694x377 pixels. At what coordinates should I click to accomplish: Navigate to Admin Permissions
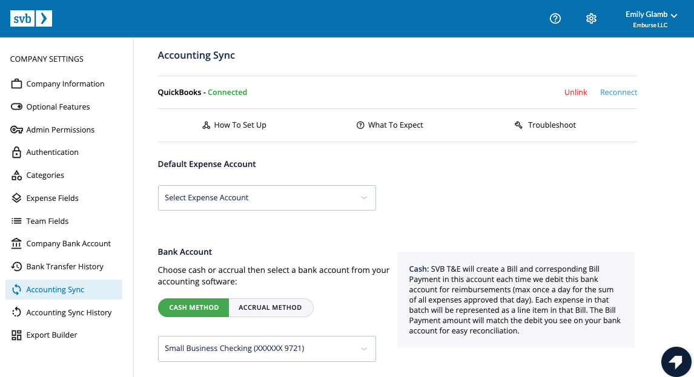[x=60, y=129]
